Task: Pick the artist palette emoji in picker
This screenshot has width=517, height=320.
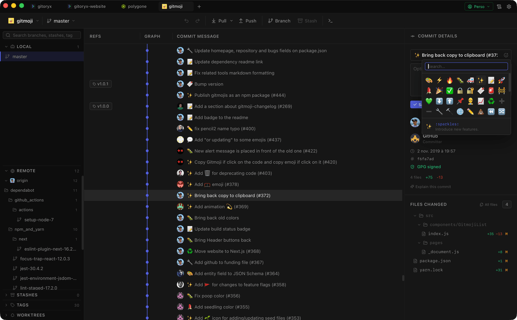Action: tap(429, 80)
